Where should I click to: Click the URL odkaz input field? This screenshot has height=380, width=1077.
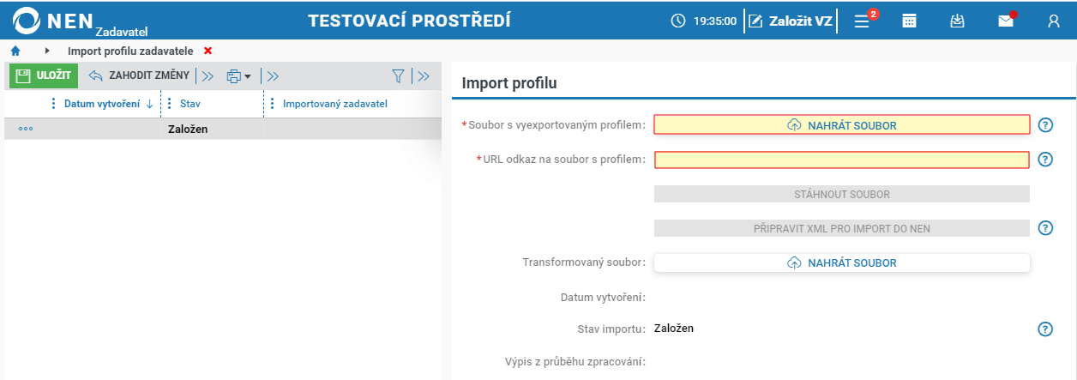click(842, 160)
